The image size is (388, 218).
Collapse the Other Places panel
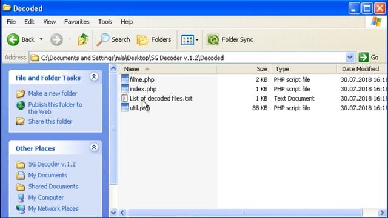pyautogui.click(x=94, y=147)
